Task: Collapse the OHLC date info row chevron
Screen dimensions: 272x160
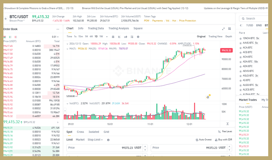Action: (x=67, y=44)
